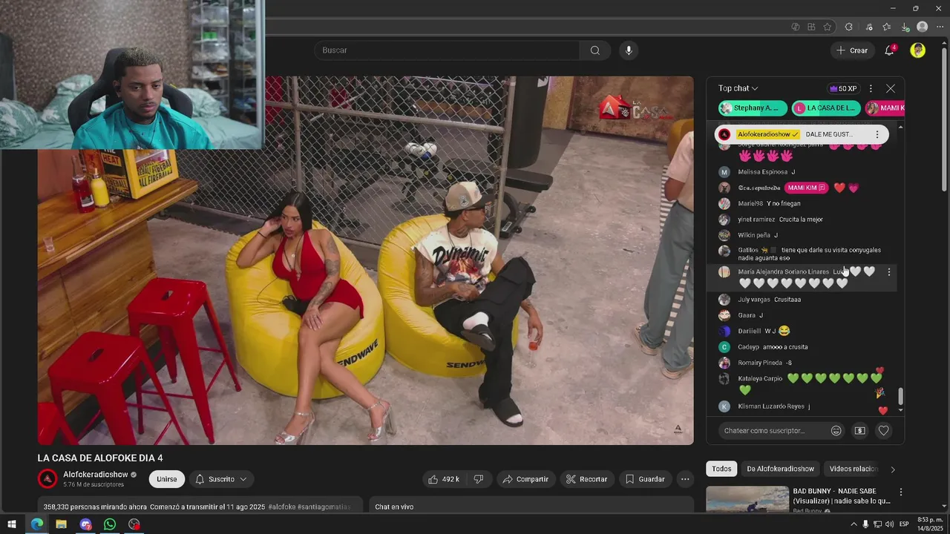
Task: Show hidden system tray icons
Action: [x=854, y=524]
